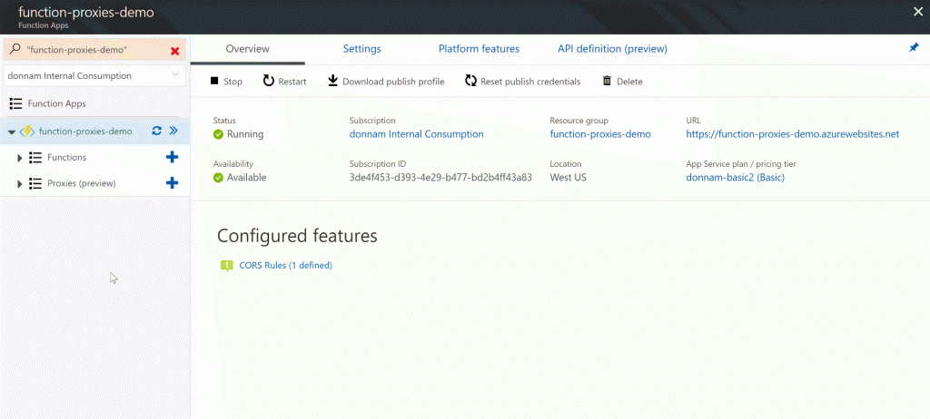Open the azurewebsites.net URL link
This screenshot has height=419, width=930.
(792, 134)
